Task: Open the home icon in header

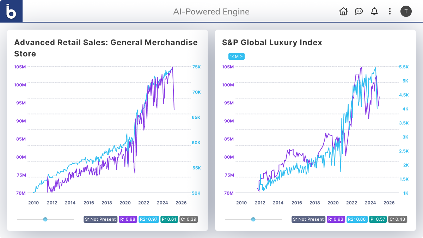Action: pyautogui.click(x=343, y=11)
